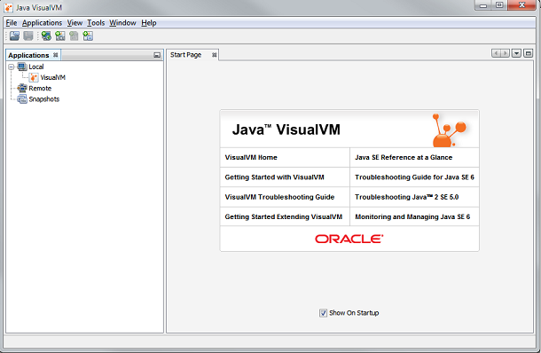Click the grayed Add VM Coredump icon
Image resolution: width=541 pixels, height=353 pixels.
(74, 35)
